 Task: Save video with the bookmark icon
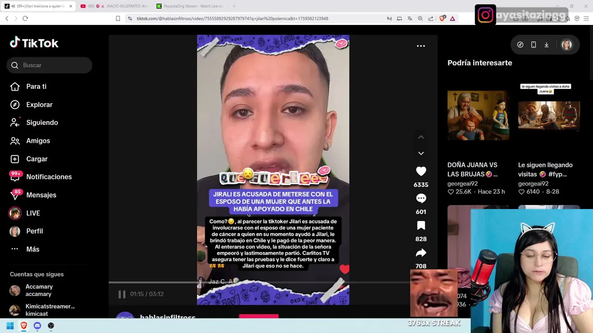[x=421, y=226]
